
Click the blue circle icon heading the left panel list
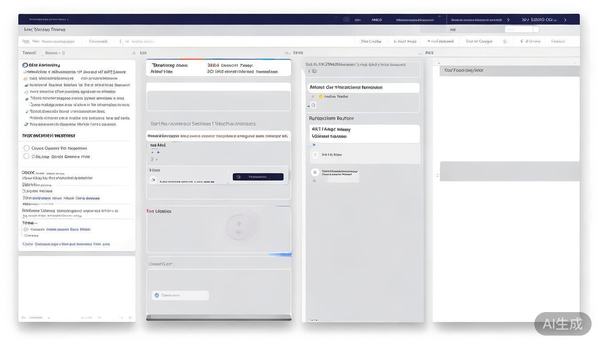pos(25,65)
